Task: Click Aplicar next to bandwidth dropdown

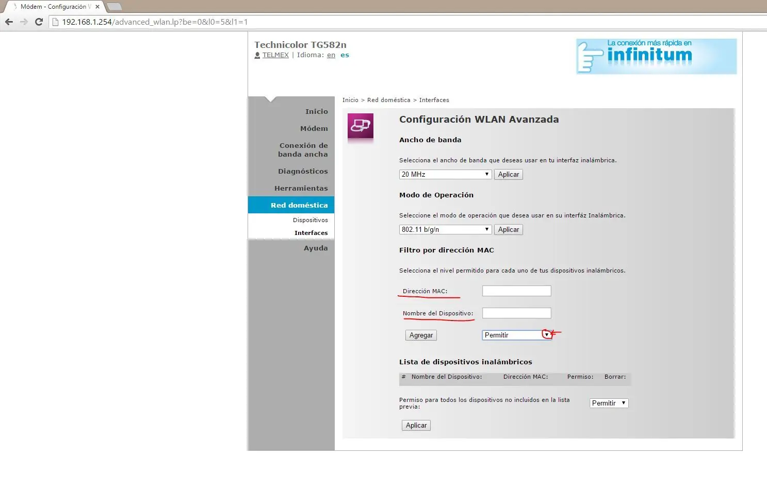Action: click(509, 174)
